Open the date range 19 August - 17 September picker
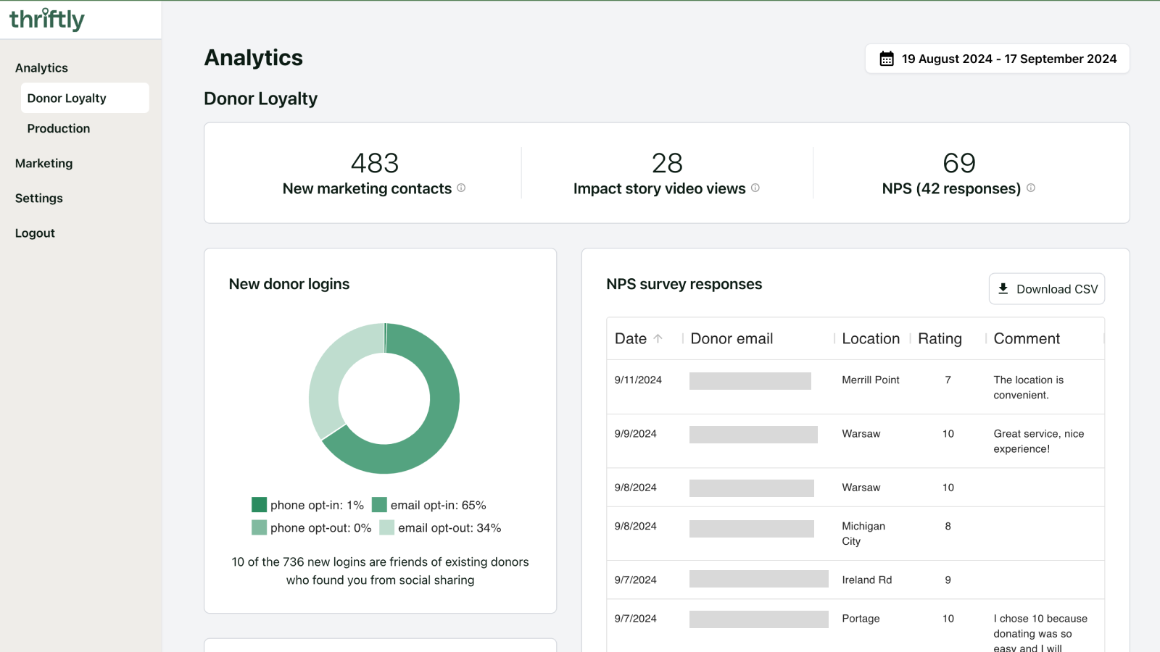Screen dimensions: 1160x652 pyautogui.click(x=997, y=59)
